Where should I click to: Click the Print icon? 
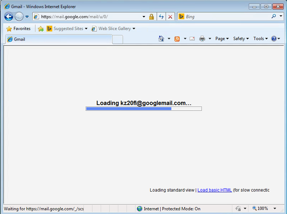coord(202,39)
